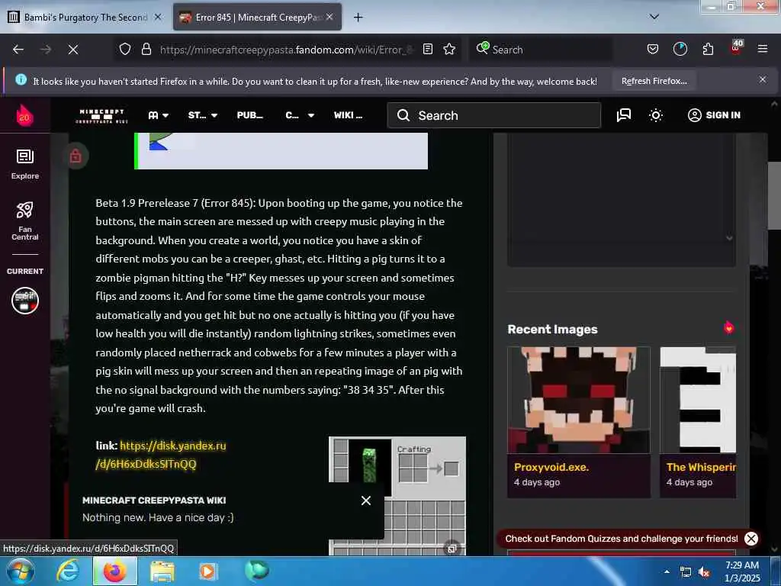Screen dimensions: 781x586
Task: Close the Bambi's Purgatory tab
Action: (x=157, y=17)
